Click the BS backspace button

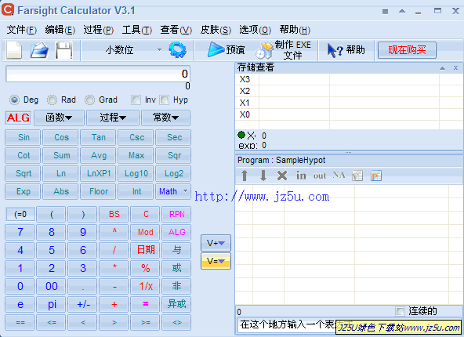[x=114, y=214]
